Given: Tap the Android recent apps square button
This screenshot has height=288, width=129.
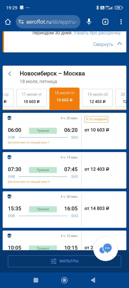Looking at the screenshot, I should pos(36,280).
